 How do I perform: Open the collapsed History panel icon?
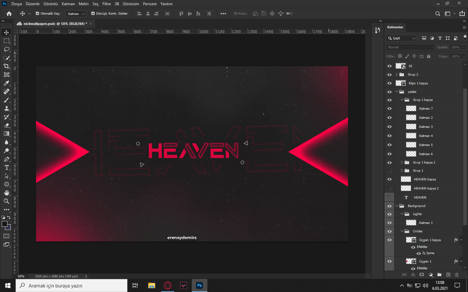click(x=377, y=30)
